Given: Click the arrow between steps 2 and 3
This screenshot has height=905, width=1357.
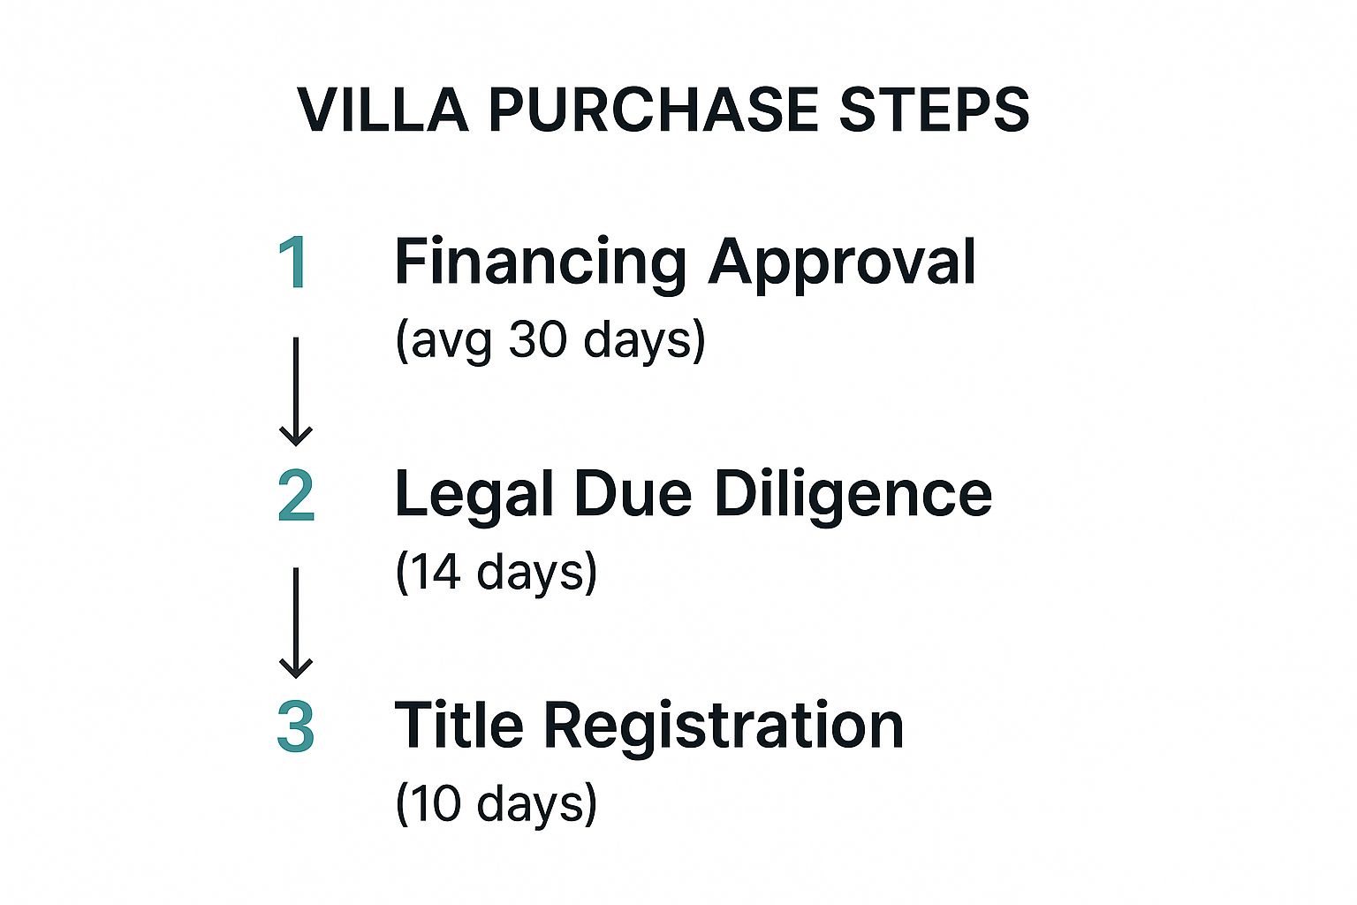Looking at the screenshot, I should [296, 622].
